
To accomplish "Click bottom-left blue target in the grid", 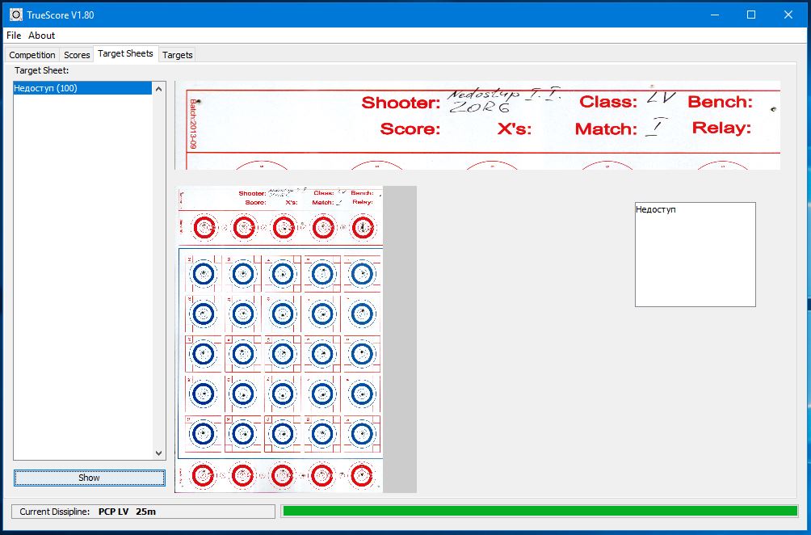I will pyautogui.click(x=204, y=434).
